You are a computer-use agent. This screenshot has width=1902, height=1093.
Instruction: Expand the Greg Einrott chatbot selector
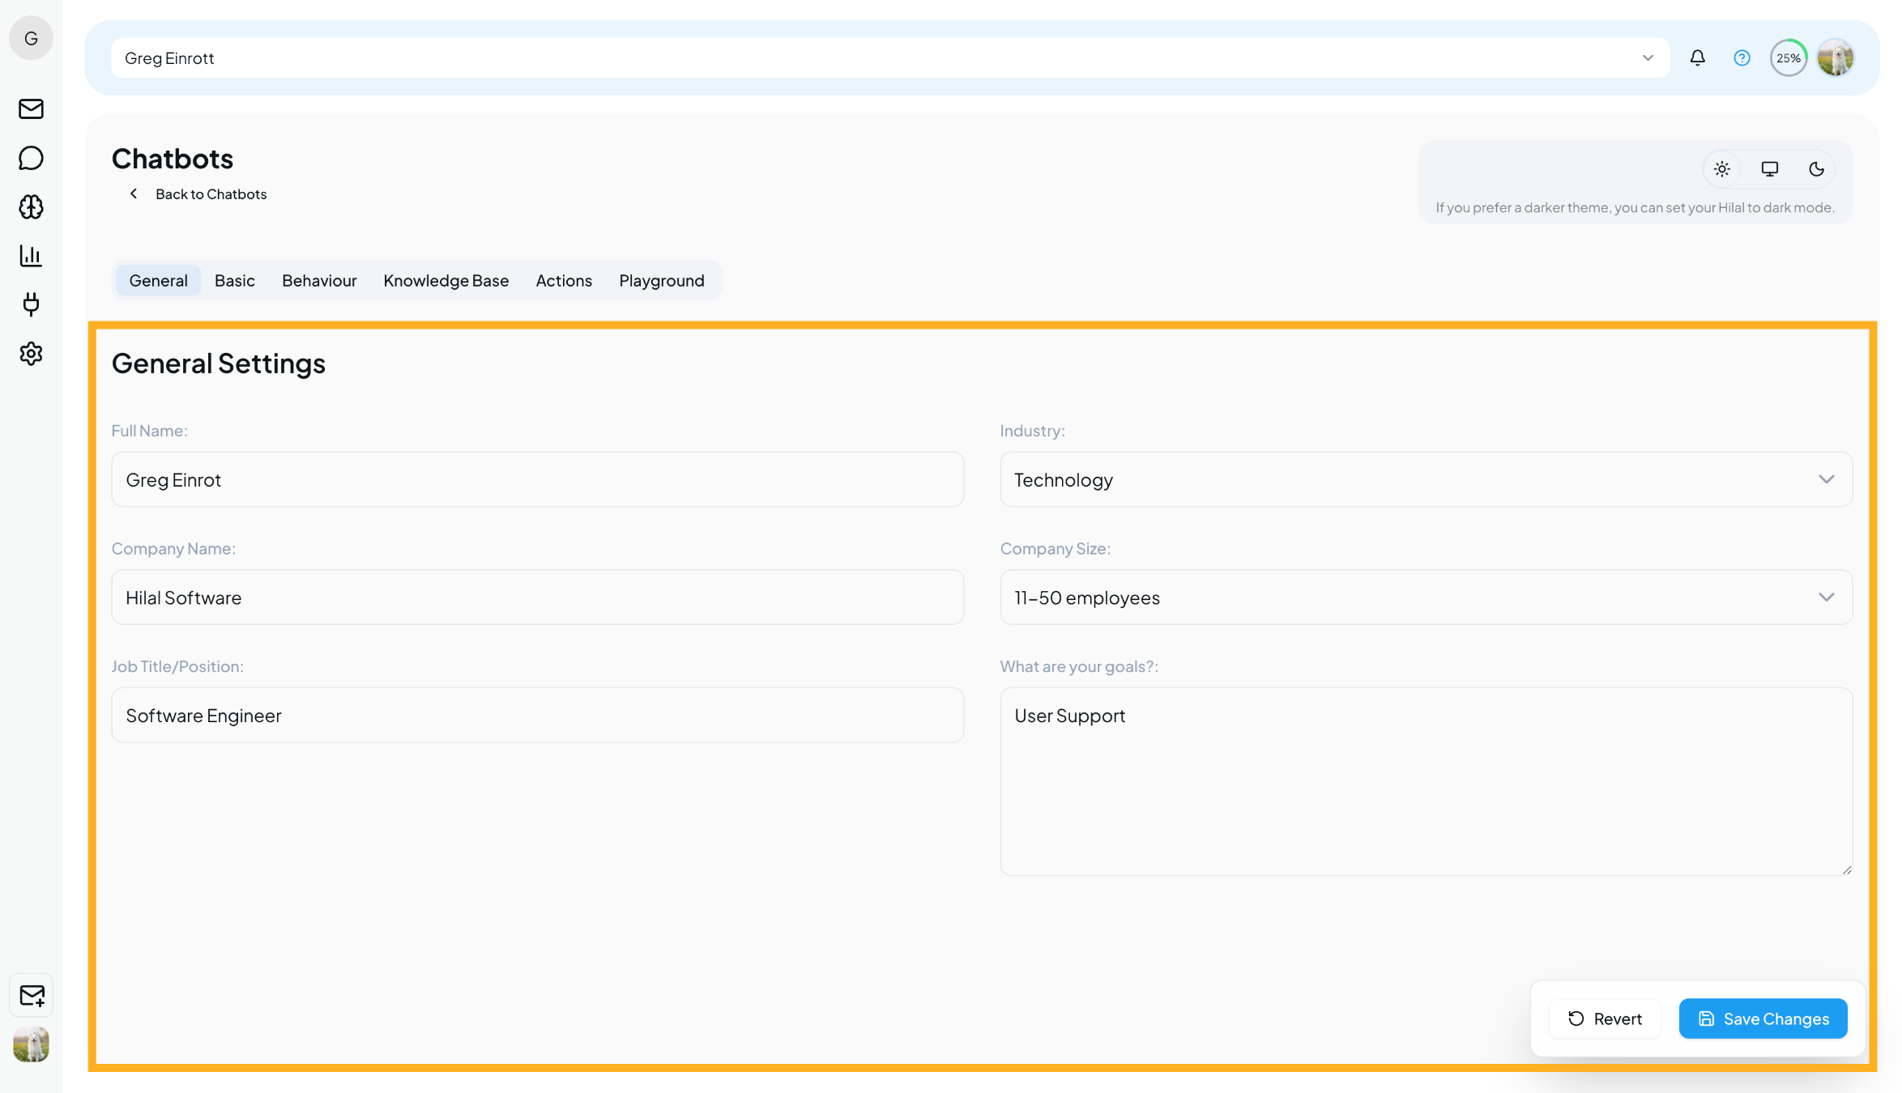pyautogui.click(x=1647, y=57)
